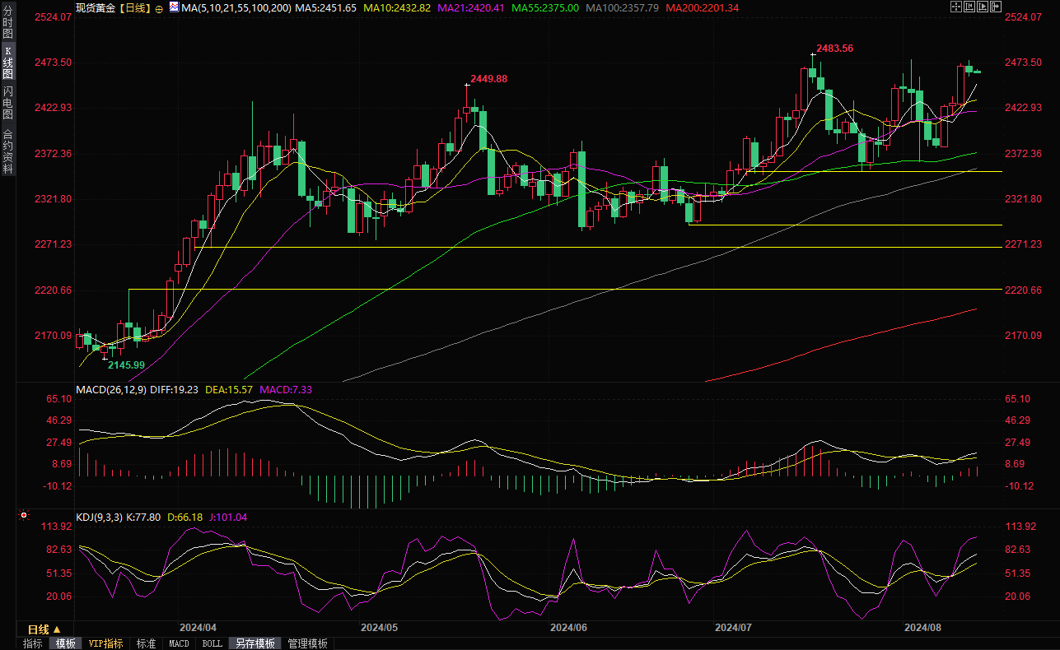This screenshot has height=650, width=1060.
Task: Switch to the 分时图 side tab
Action: click(7, 26)
